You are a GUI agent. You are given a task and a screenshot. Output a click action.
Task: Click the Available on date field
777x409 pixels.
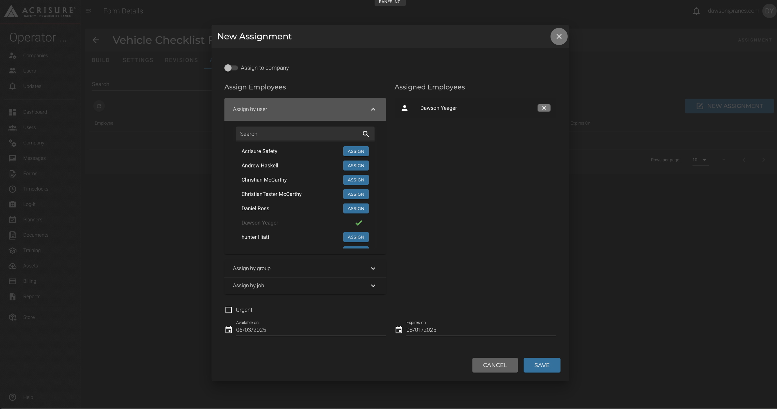(311, 330)
